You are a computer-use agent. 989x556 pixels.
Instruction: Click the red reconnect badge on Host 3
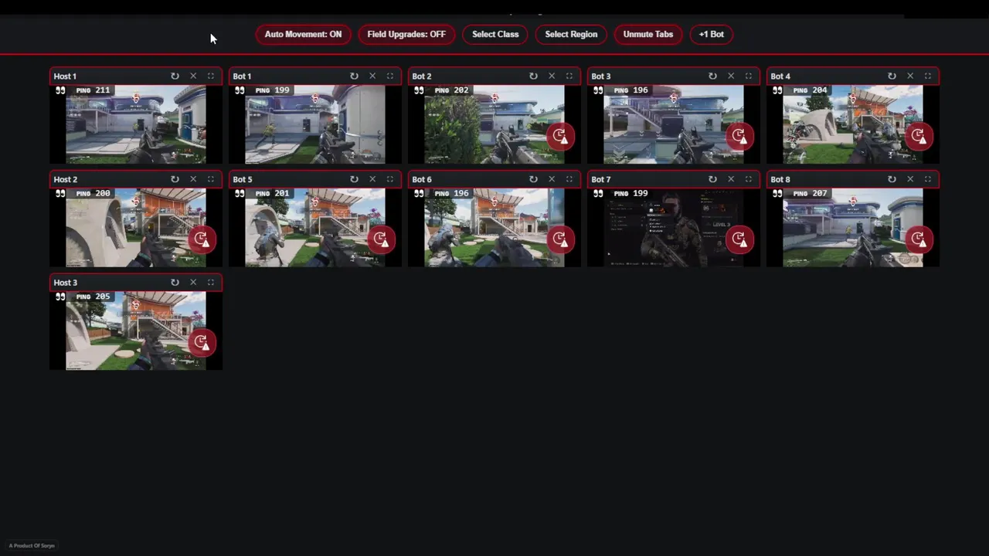click(202, 342)
